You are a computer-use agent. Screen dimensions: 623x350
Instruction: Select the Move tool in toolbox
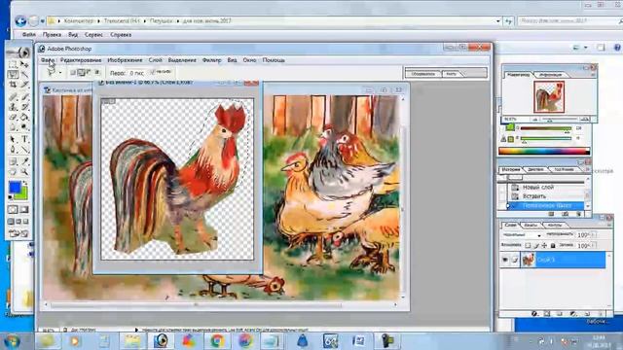pos(24,64)
